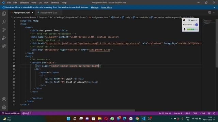This screenshot has height=122, width=218.
Task: Click Restricted Mode in status bar
Action: pyautogui.click(x=11, y=113)
